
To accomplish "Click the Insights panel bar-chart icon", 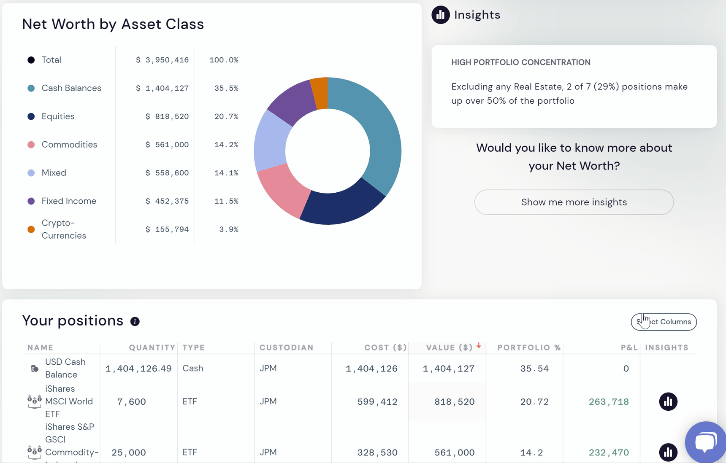I will [x=440, y=15].
